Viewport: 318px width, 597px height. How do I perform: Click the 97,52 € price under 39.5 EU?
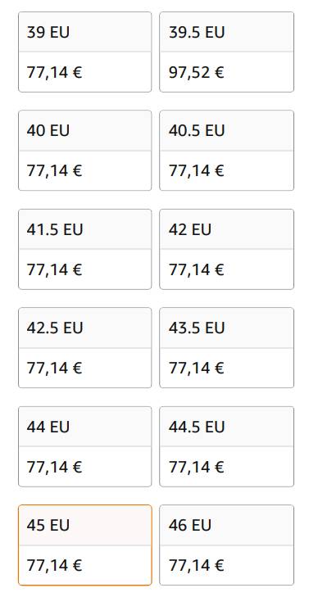point(196,72)
